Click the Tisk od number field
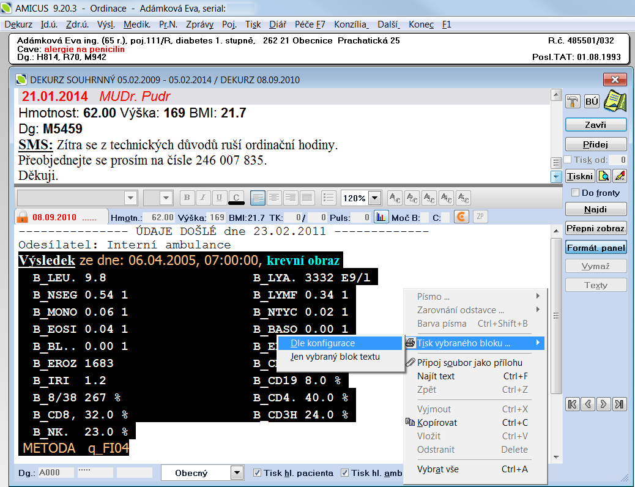This screenshot has width=635, height=487. pyautogui.click(x=618, y=160)
